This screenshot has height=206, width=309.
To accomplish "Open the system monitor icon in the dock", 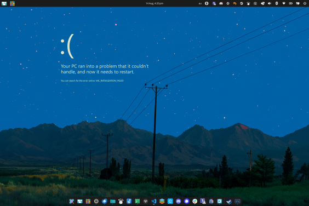I will [x=237, y=201].
